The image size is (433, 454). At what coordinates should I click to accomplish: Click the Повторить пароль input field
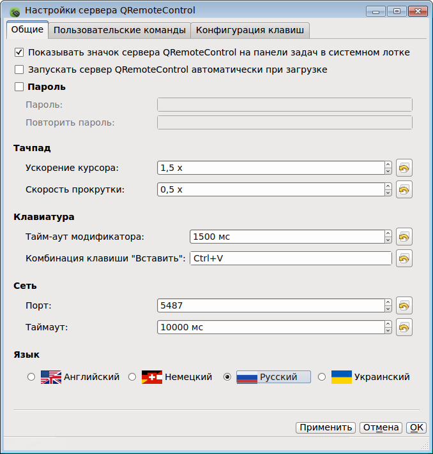tap(285, 122)
